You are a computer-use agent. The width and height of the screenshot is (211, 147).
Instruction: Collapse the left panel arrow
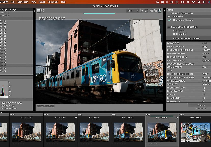click(34, 11)
